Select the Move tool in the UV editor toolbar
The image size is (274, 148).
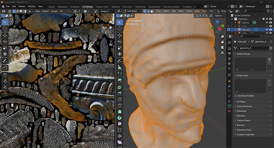click(5, 35)
